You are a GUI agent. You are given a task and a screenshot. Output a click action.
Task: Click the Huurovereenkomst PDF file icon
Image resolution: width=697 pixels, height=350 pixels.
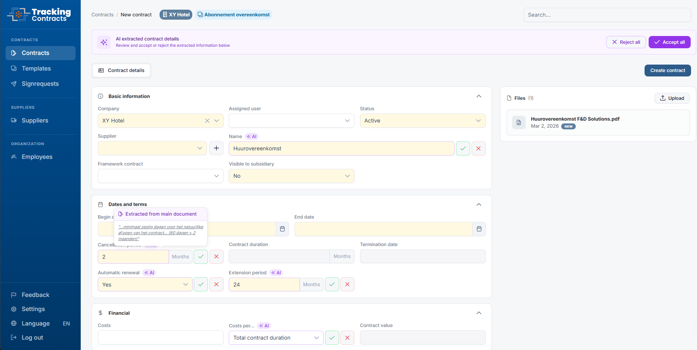(x=518, y=122)
